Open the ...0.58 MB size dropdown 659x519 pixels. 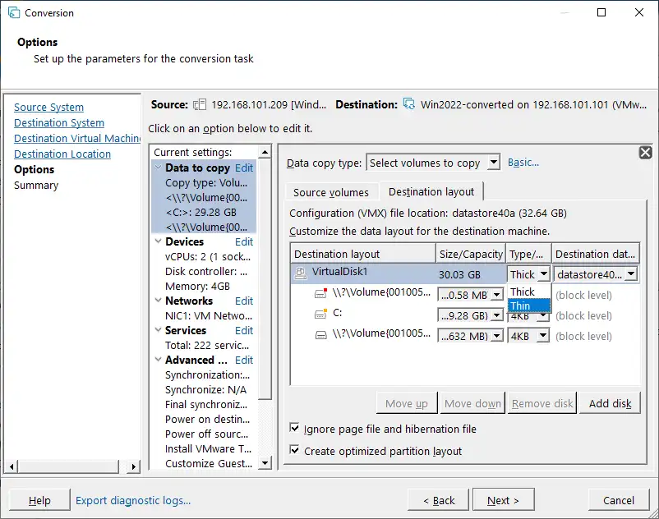[x=496, y=295]
